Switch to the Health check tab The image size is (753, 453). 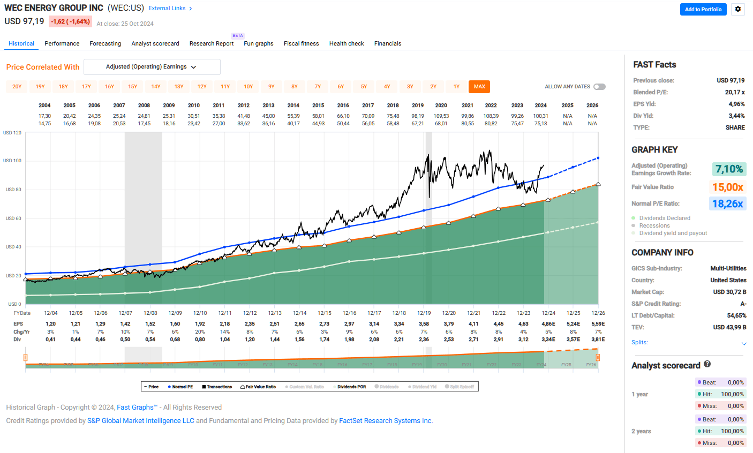[347, 43]
